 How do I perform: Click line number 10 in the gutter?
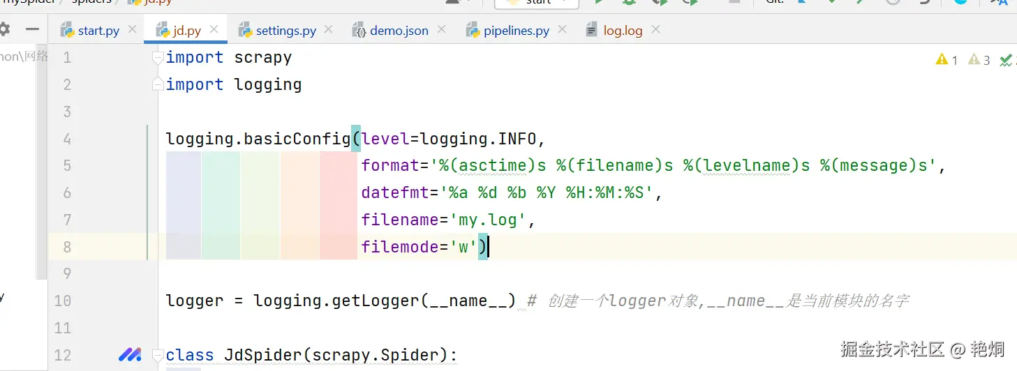pos(63,301)
